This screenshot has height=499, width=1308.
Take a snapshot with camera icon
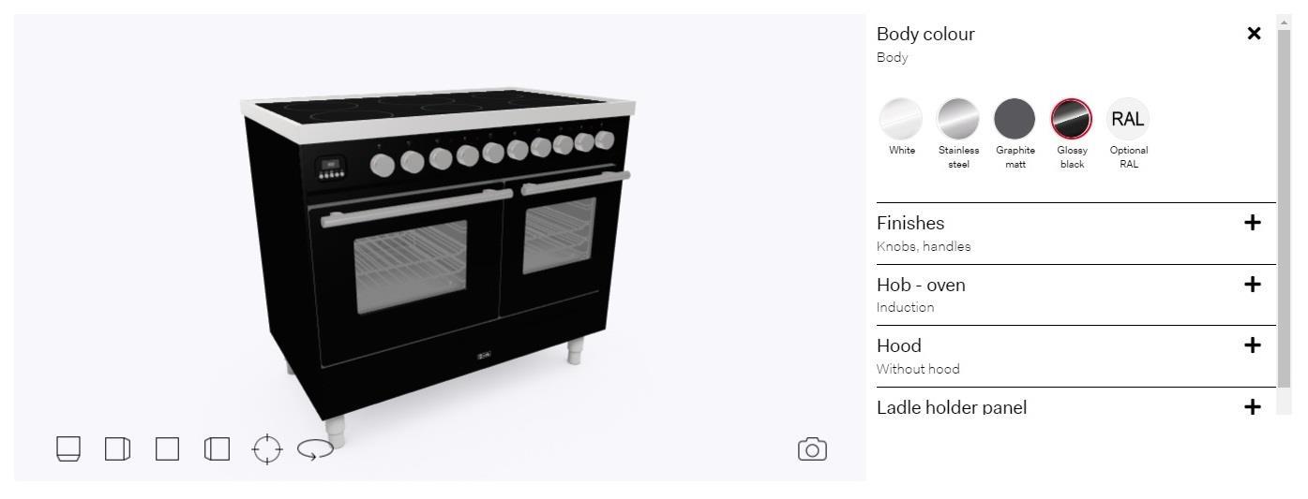pos(812,449)
